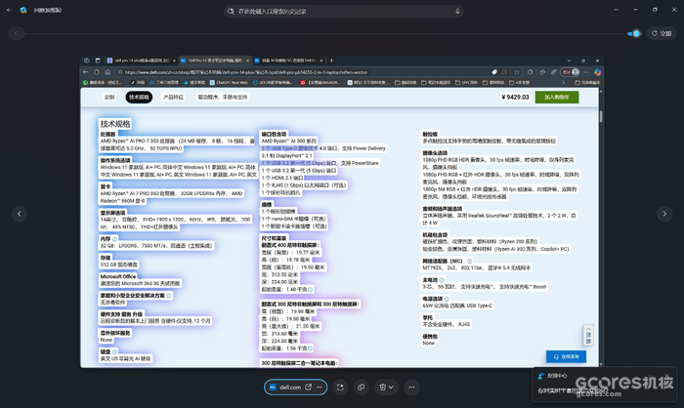Screen dimensions: 684x408
Task: Click the snapshot browser's back arrow
Action: [86, 72]
